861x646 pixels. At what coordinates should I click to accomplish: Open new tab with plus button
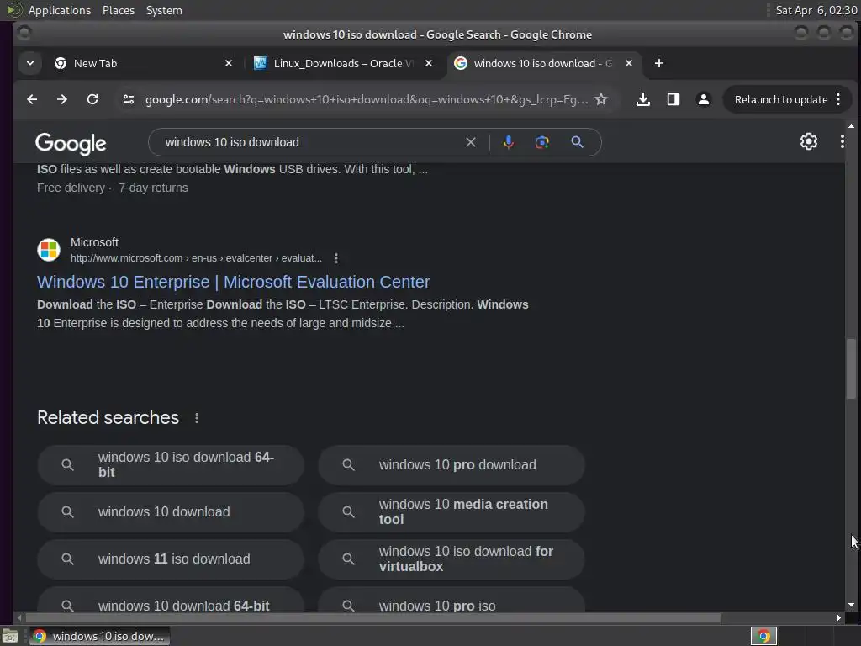click(659, 63)
